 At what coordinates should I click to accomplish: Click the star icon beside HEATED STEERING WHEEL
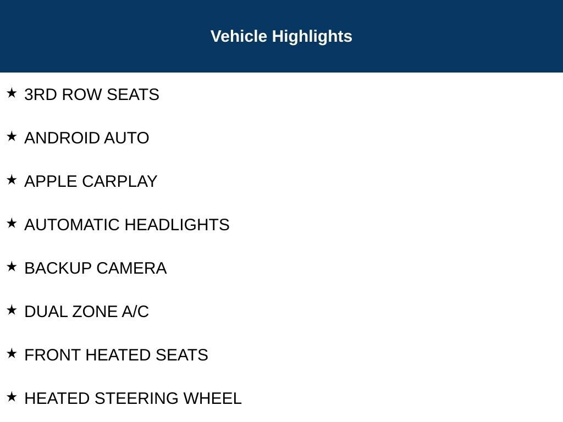12,397
